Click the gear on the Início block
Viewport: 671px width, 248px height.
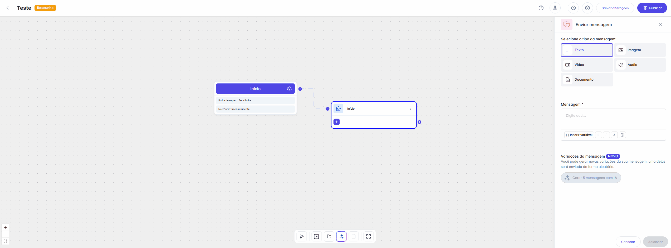[x=289, y=89]
